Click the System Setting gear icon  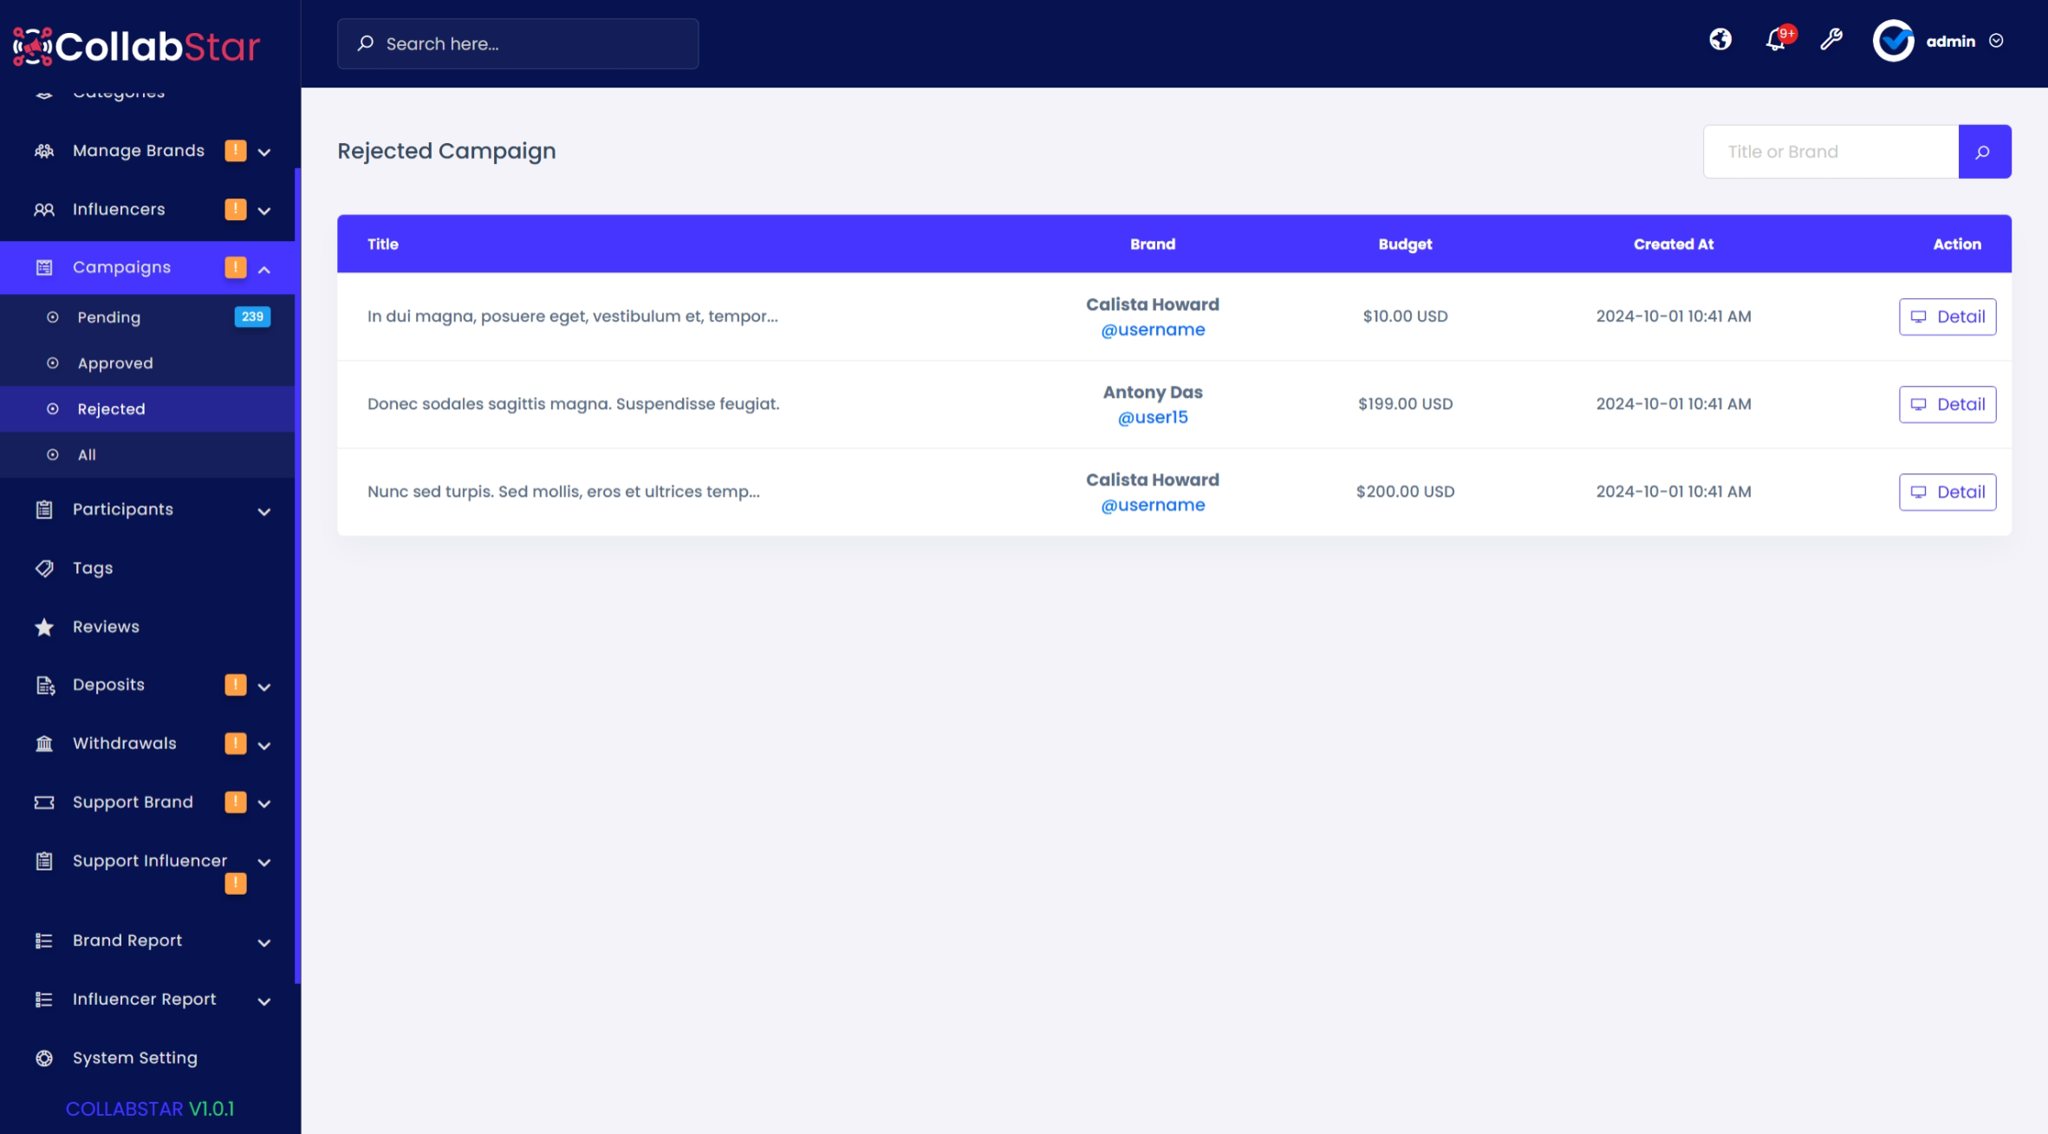(x=44, y=1058)
